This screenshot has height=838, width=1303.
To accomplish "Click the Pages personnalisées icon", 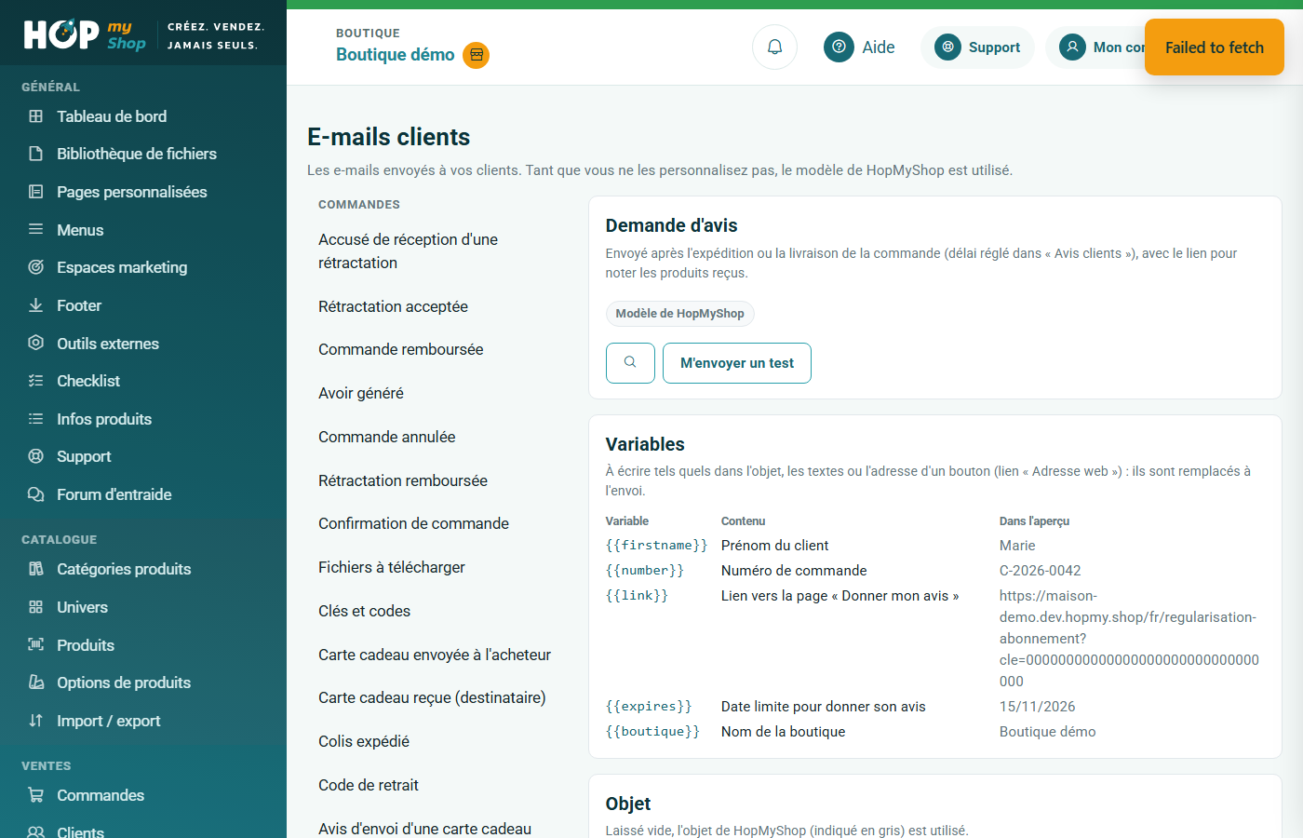I will tap(35, 192).
